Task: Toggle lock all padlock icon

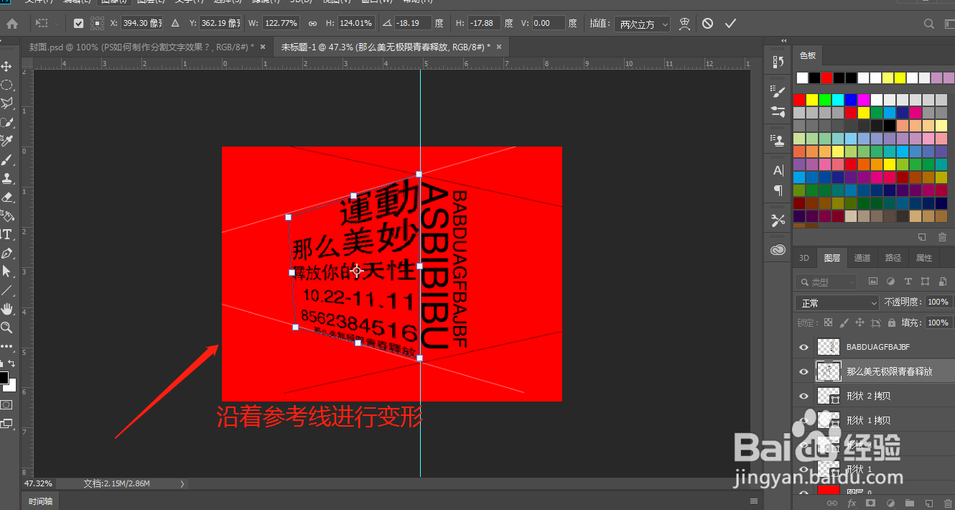Action: (x=891, y=323)
